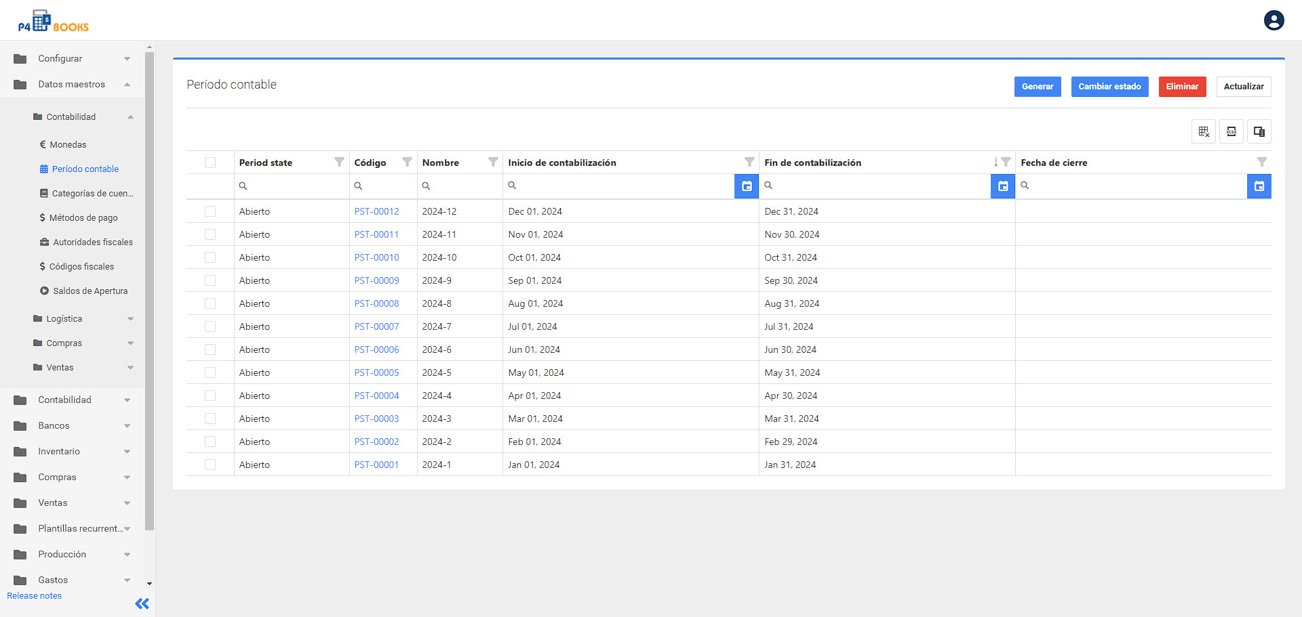Screen dimensions: 1302x617
Task: Collapse sidebar with the double-chevron icon
Action: point(142,603)
